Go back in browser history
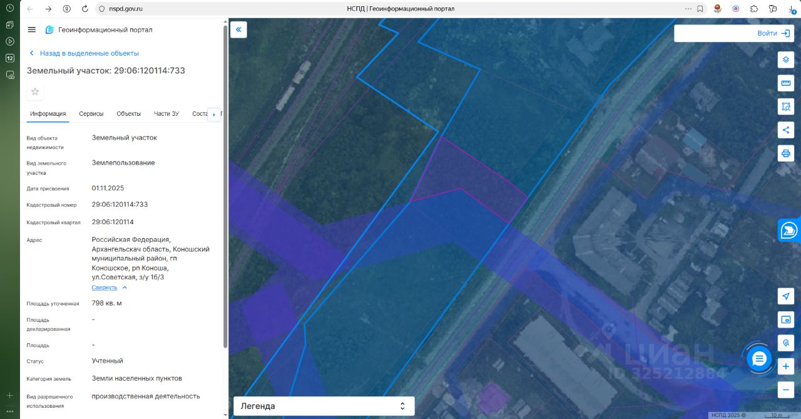 31,9
